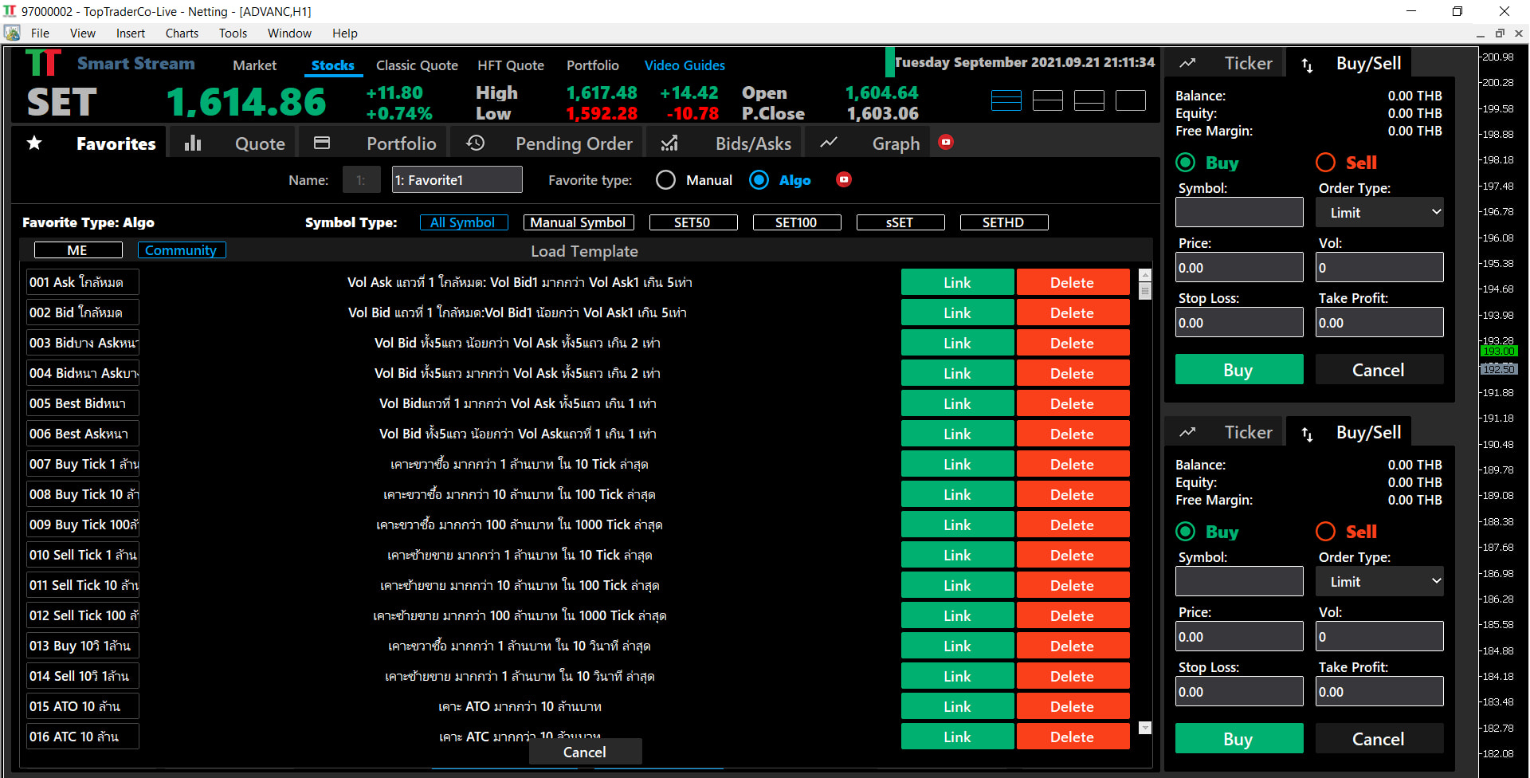Click the Price field in lower panel
The width and height of the screenshot is (1530, 778).
click(1239, 637)
